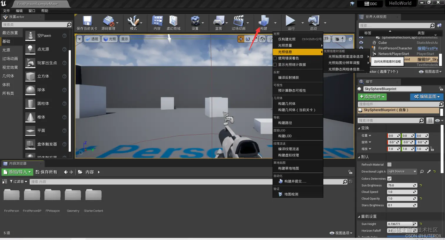Select the Player Start (玩家出生点) actor icon
The width and height of the screenshot is (445, 240).
[x=30, y=62]
